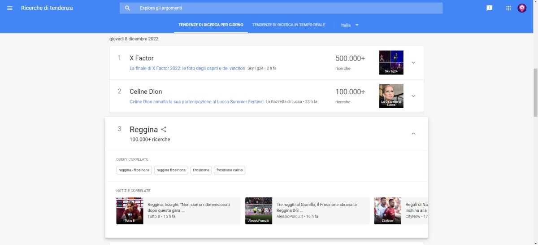Select the 'Frosinone' query chip
538x245 pixels.
point(201,170)
